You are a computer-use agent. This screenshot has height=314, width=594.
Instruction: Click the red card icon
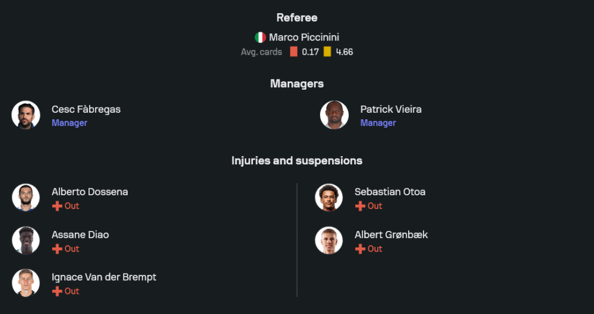point(293,52)
